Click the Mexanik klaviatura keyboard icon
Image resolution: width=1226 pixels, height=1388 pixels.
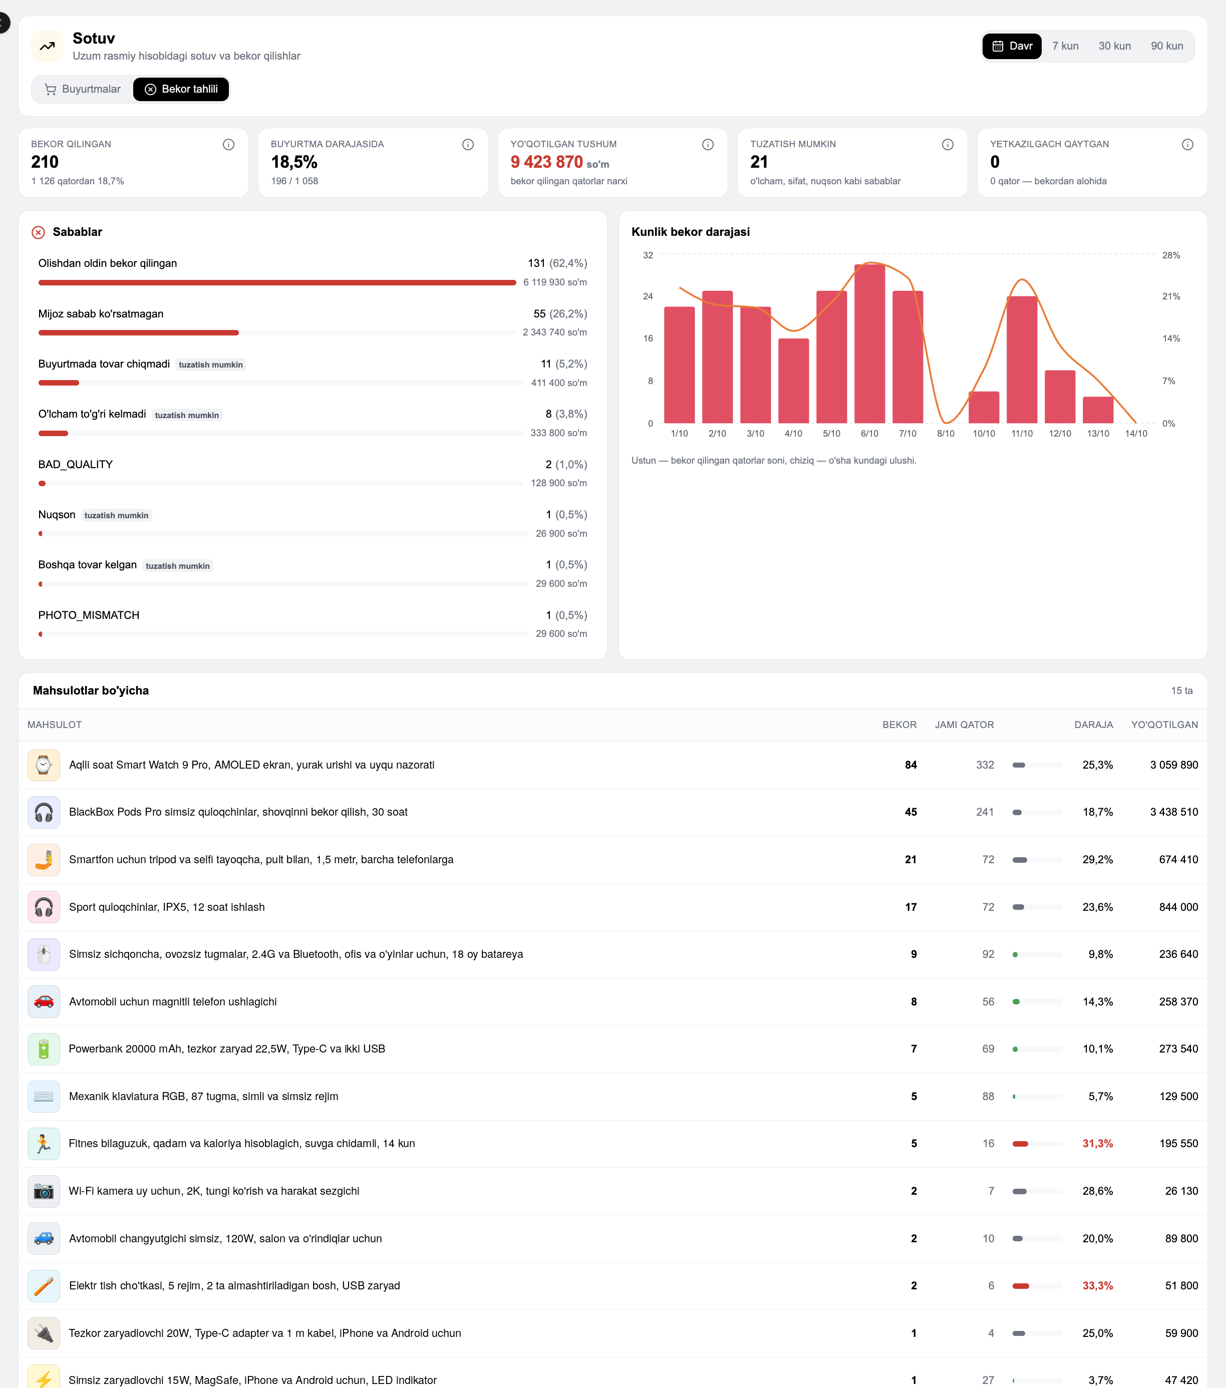point(44,1097)
